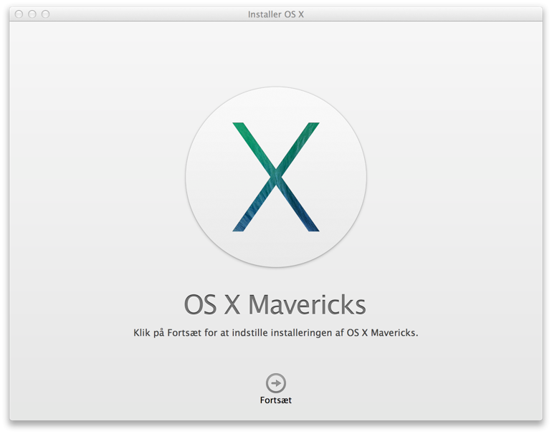Click the Fortsæt arrow icon
The height and width of the screenshot is (434, 552).
coord(276,383)
